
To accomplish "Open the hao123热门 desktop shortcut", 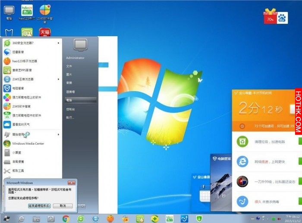I will pyautogui.click(x=27, y=12).
